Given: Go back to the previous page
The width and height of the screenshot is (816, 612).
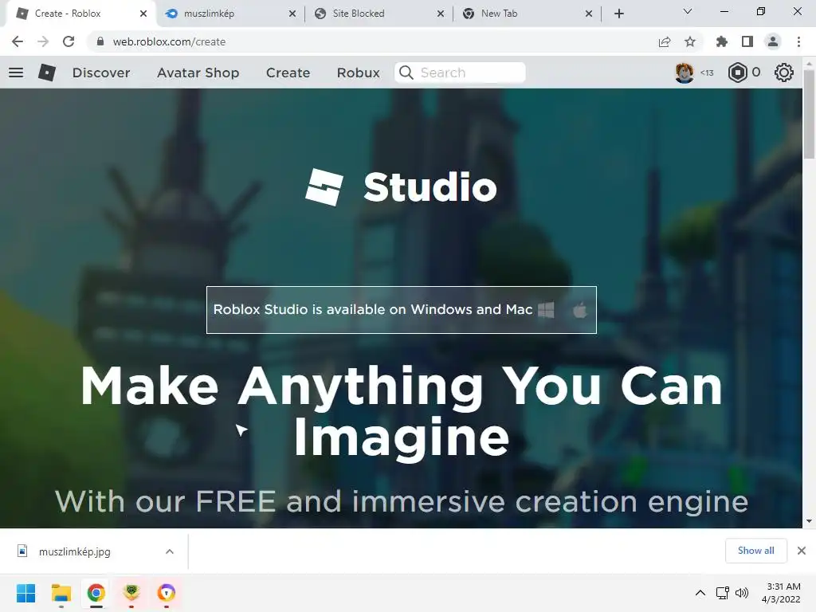Looking at the screenshot, I should pos(18,41).
